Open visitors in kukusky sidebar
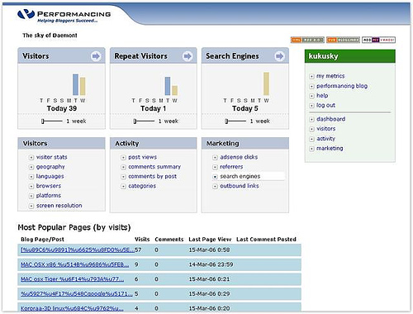This screenshot has width=413, height=314. [326, 129]
